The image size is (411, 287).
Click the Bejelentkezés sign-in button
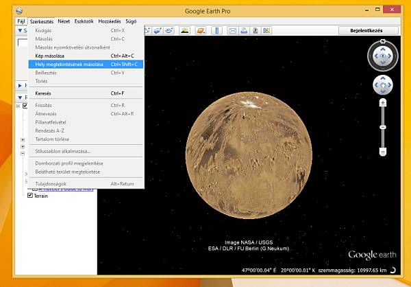tap(369, 30)
